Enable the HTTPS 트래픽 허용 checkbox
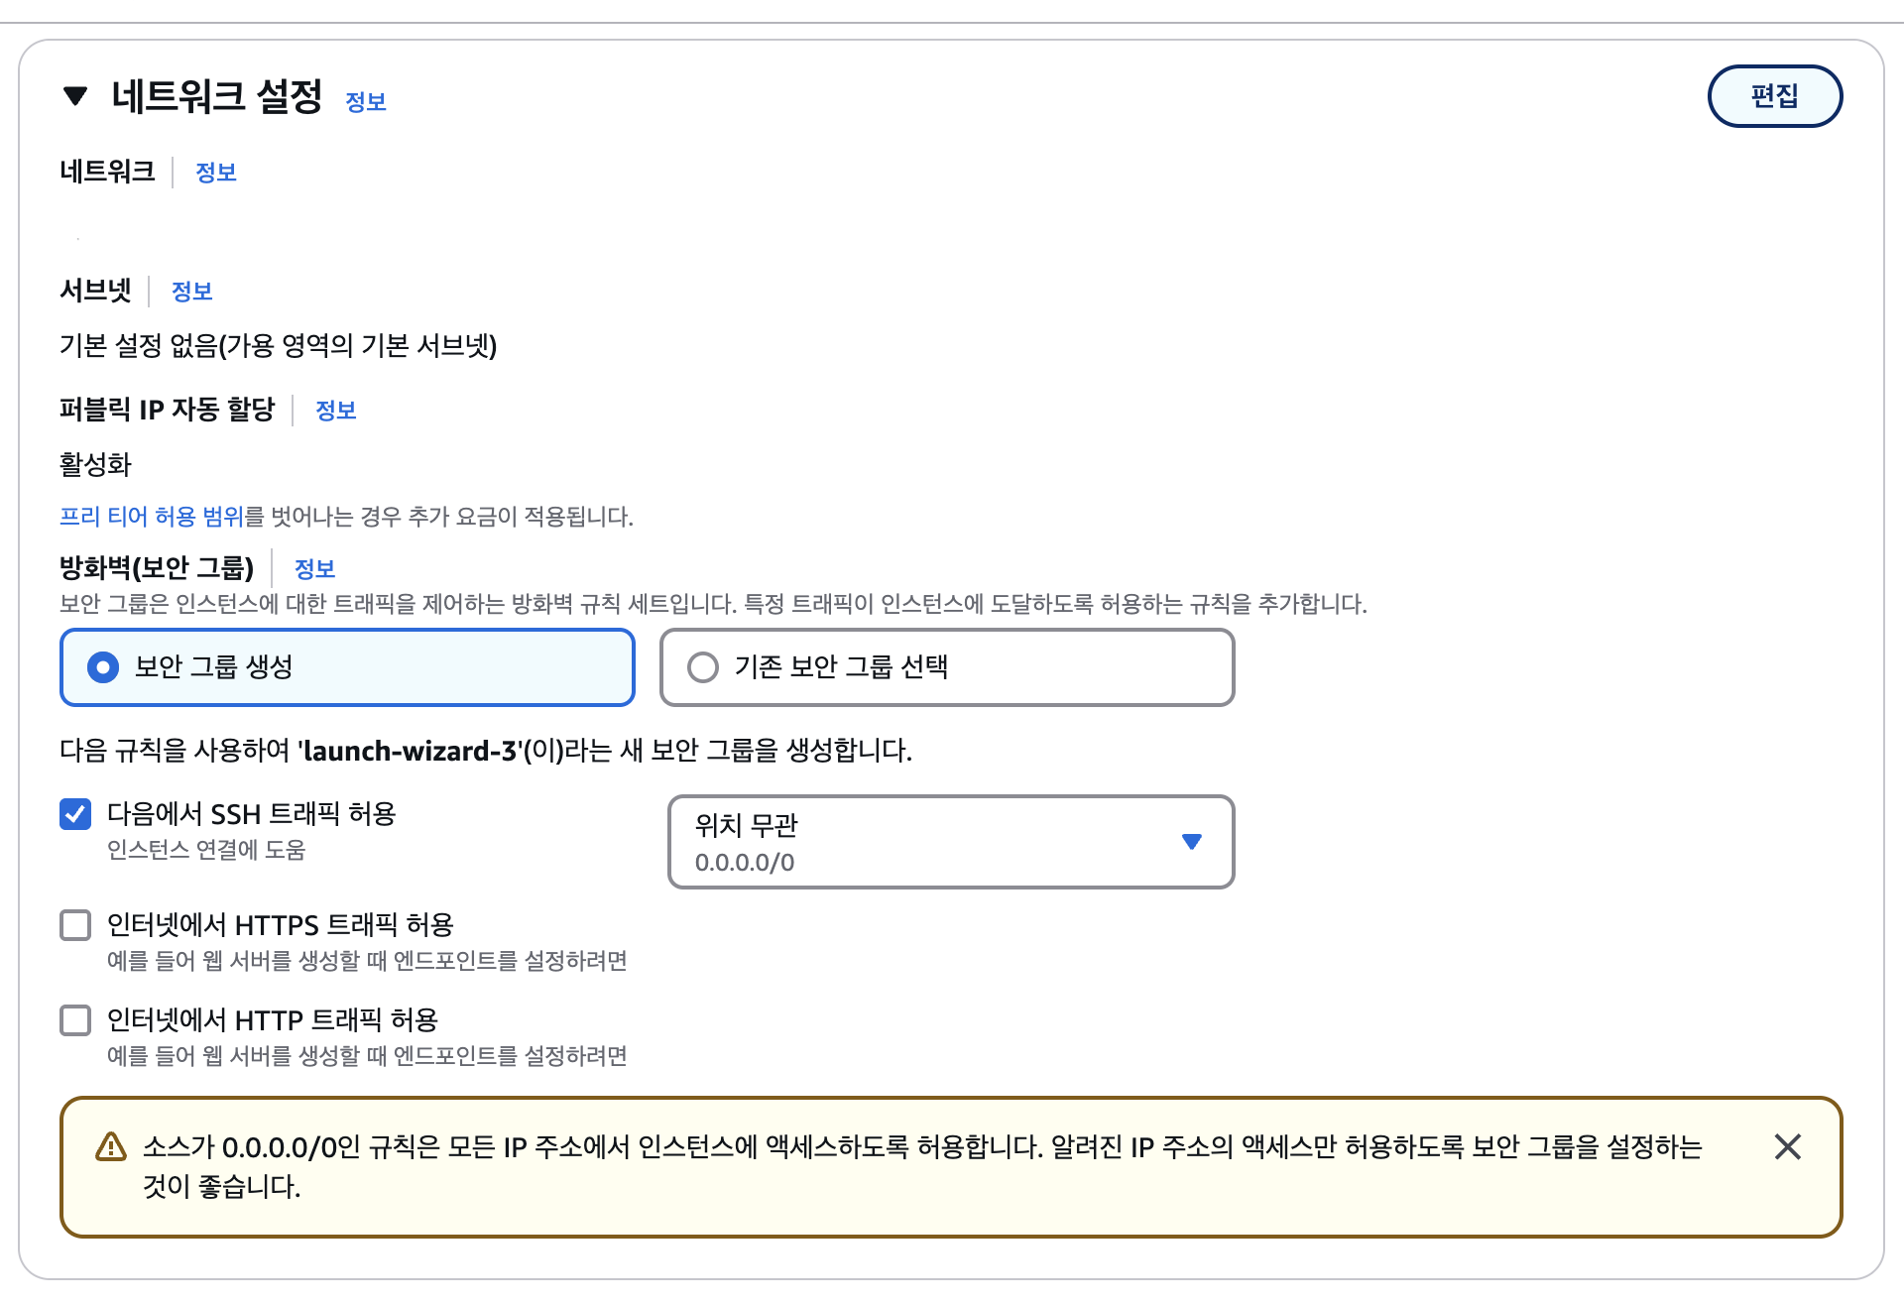1904x1305 pixels. (75, 925)
